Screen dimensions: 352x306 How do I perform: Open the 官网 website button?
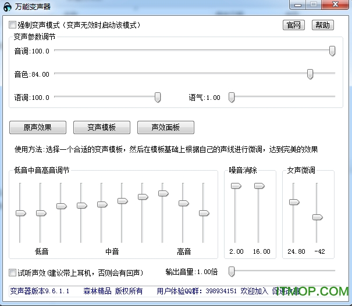pos(294,25)
